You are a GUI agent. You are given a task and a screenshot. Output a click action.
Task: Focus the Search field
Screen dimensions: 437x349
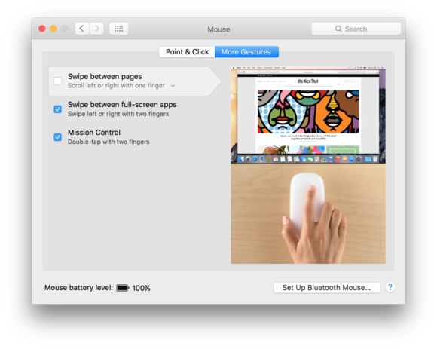point(356,29)
